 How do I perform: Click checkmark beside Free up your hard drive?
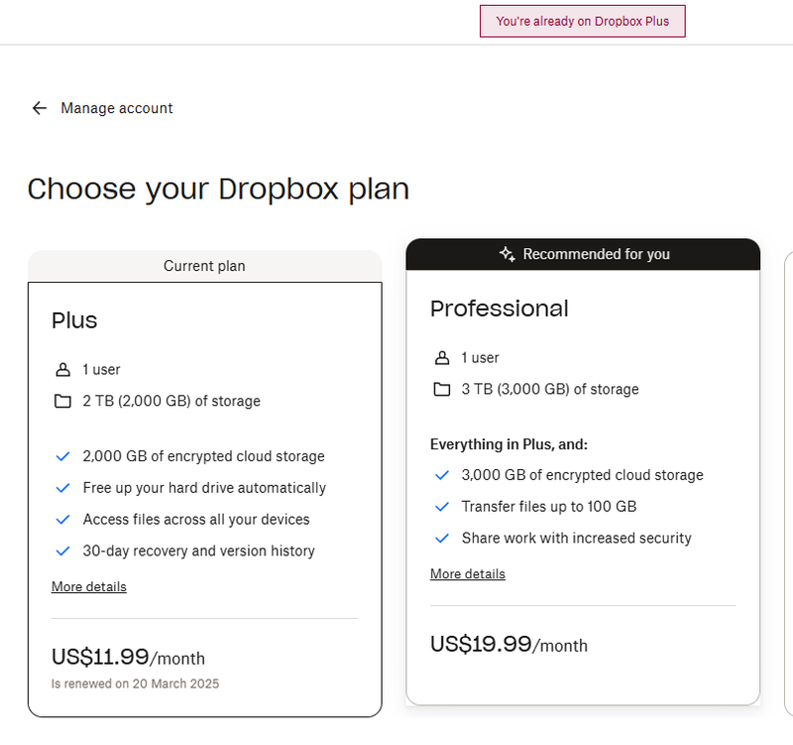[x=62, y=488]
